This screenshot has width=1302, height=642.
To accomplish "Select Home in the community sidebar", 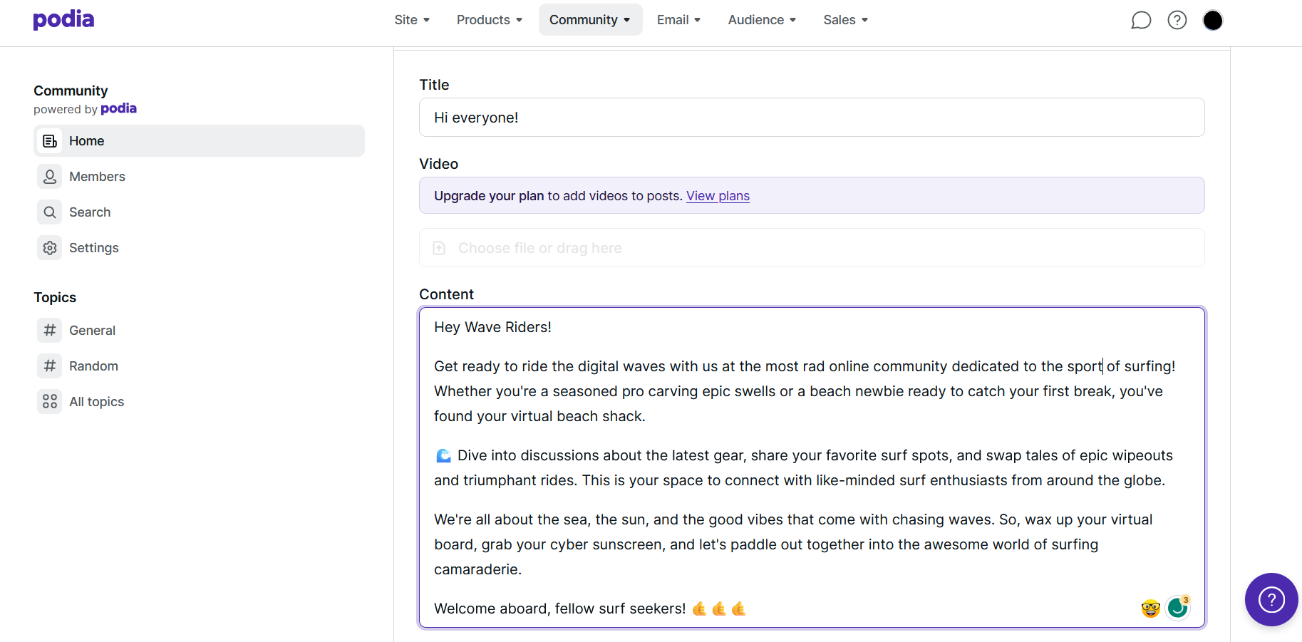I will [x=199, y=141].
